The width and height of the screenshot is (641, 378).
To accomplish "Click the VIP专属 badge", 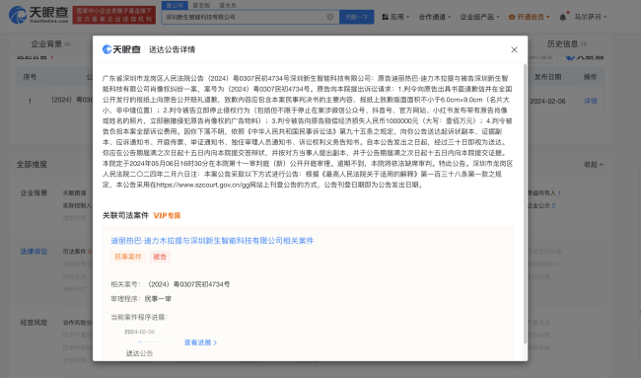I will tap(167, 215).
